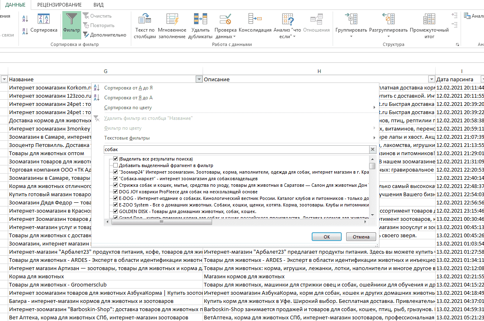This screenshot has height=321, width=484.
Task: Launch Текст по столбцам tool
Action: pos(145,26)
